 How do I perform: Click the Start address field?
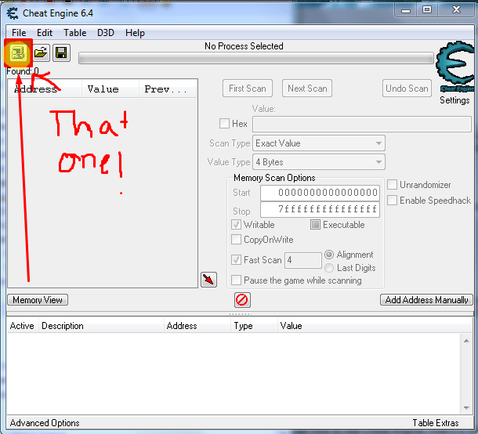point(320,193)
